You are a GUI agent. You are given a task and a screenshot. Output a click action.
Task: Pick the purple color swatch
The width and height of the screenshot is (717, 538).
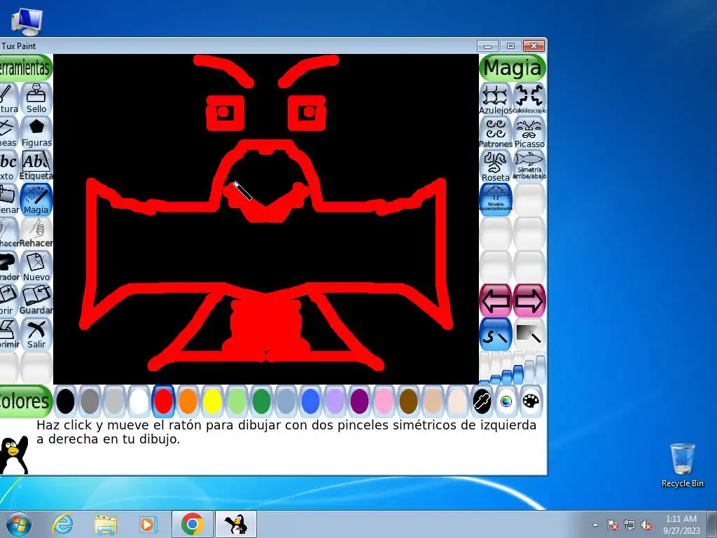tap(359, 401)
